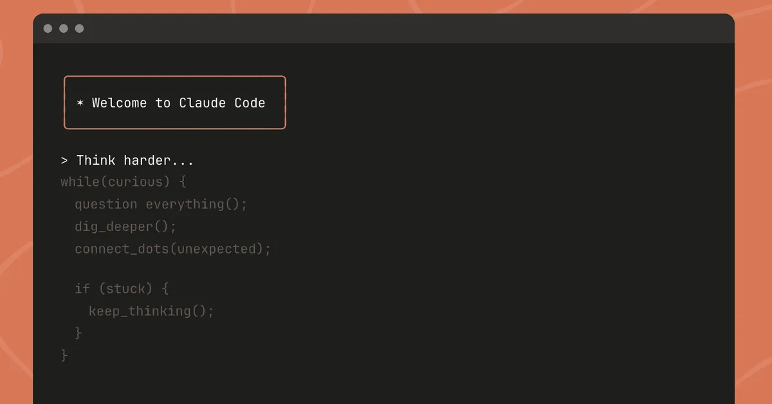Open the Welcome to Claude Code banner
This screenshot has width=772, height=404.
(174, 102)
